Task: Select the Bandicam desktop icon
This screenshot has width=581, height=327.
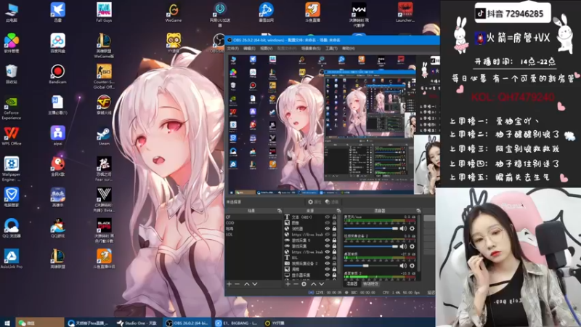Action: tap(57, 74)
